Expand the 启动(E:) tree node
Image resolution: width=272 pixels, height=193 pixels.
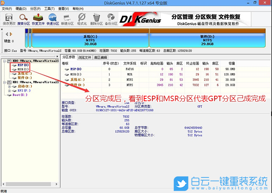point(9,86)
